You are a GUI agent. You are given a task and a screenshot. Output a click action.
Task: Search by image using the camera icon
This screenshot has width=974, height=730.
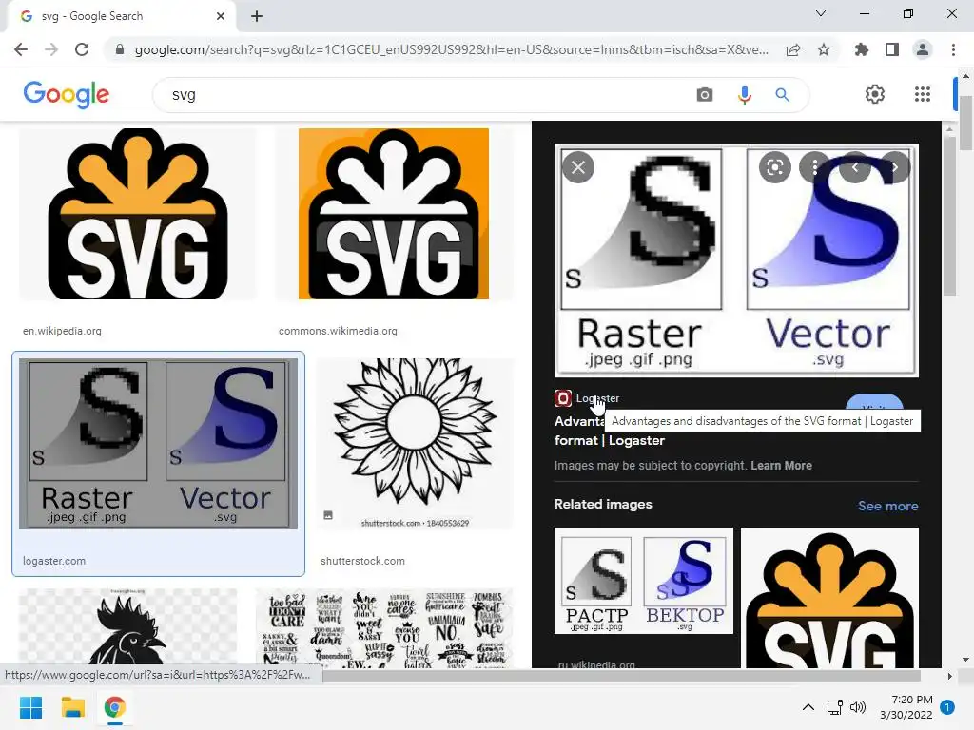pyautogui.click(x=705, y=95)
